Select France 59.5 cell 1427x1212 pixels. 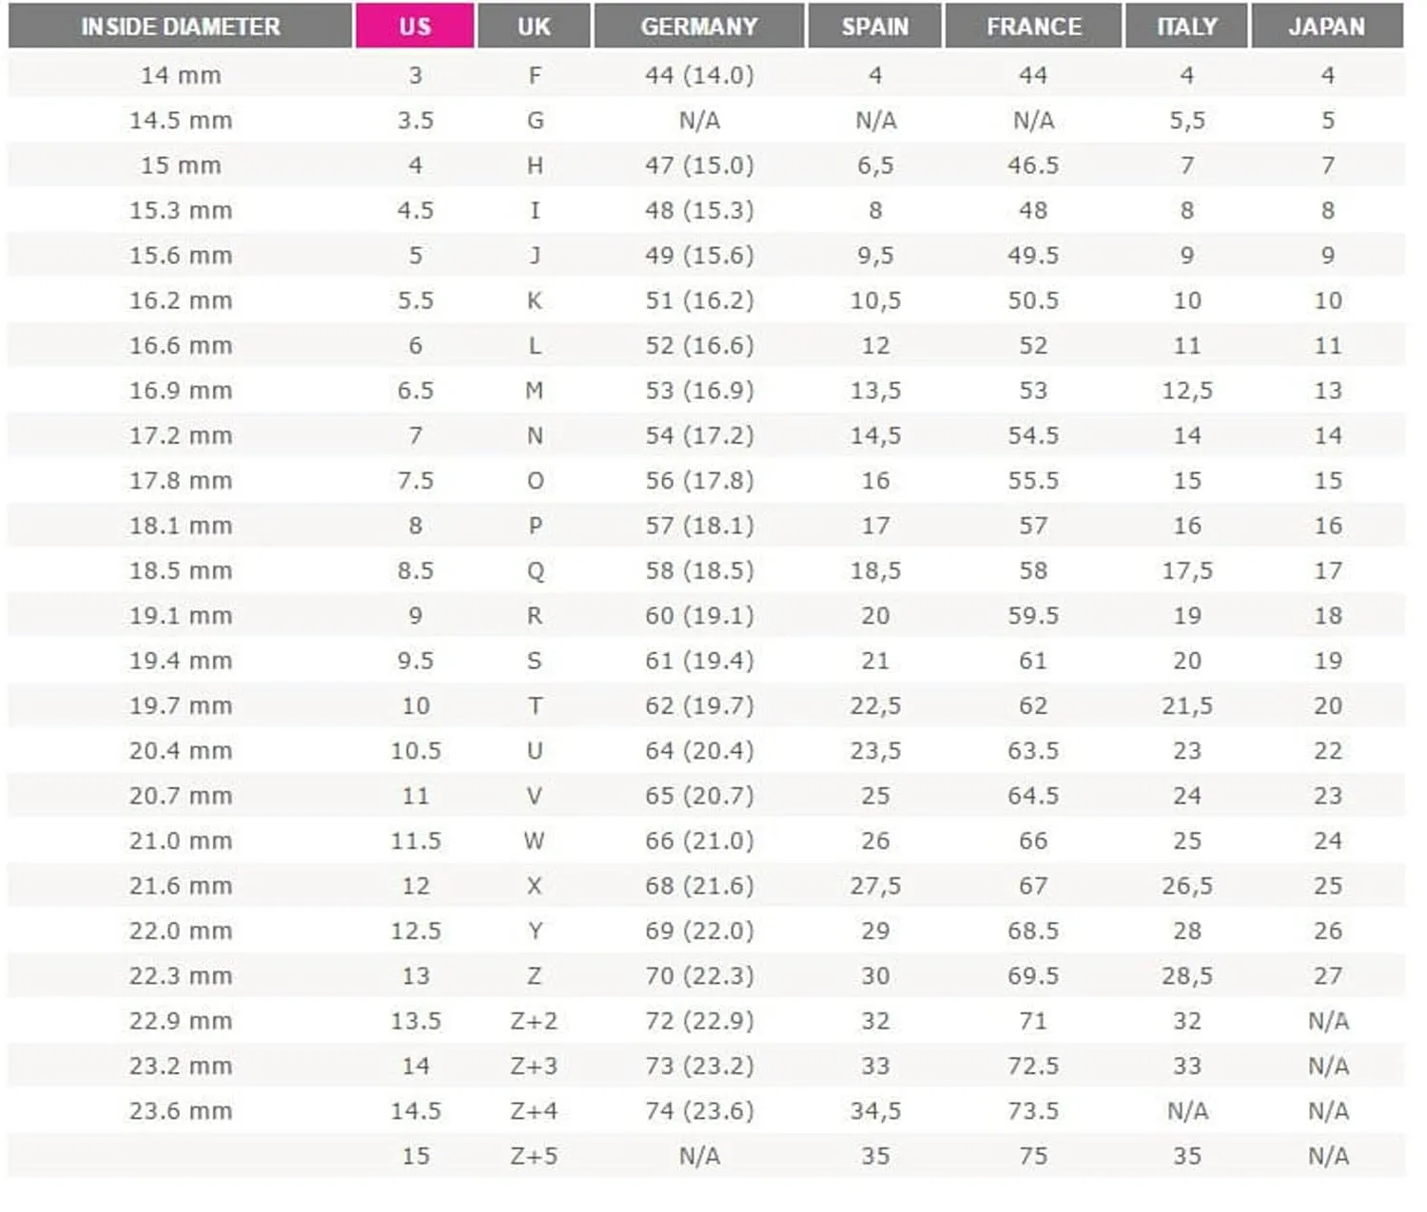pyautogui.click(x=1033, y=616)
